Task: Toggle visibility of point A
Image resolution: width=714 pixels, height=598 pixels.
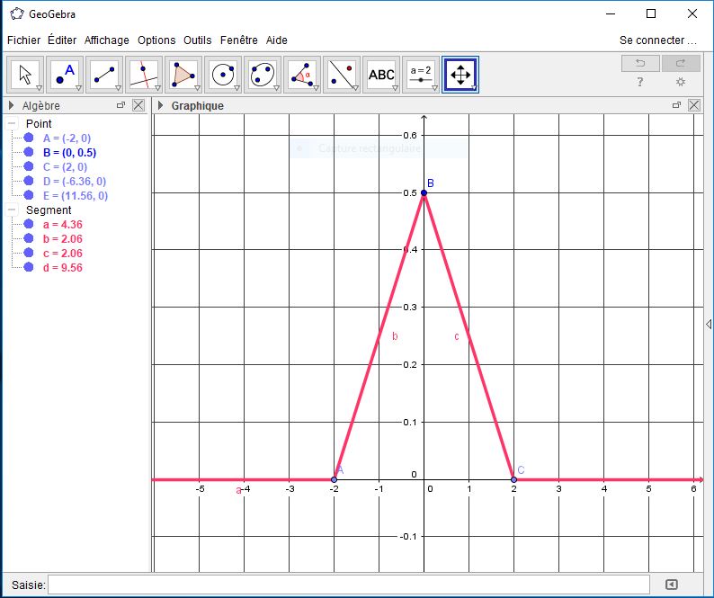Action: (29, 138)
